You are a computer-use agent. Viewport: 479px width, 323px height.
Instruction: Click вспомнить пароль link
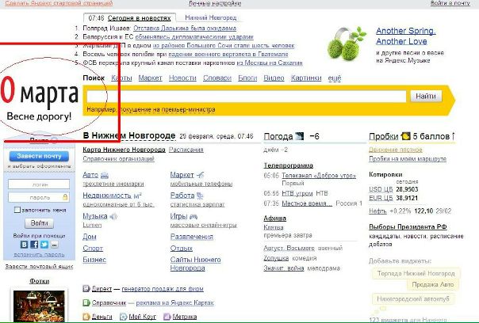[x=39, y=254]
